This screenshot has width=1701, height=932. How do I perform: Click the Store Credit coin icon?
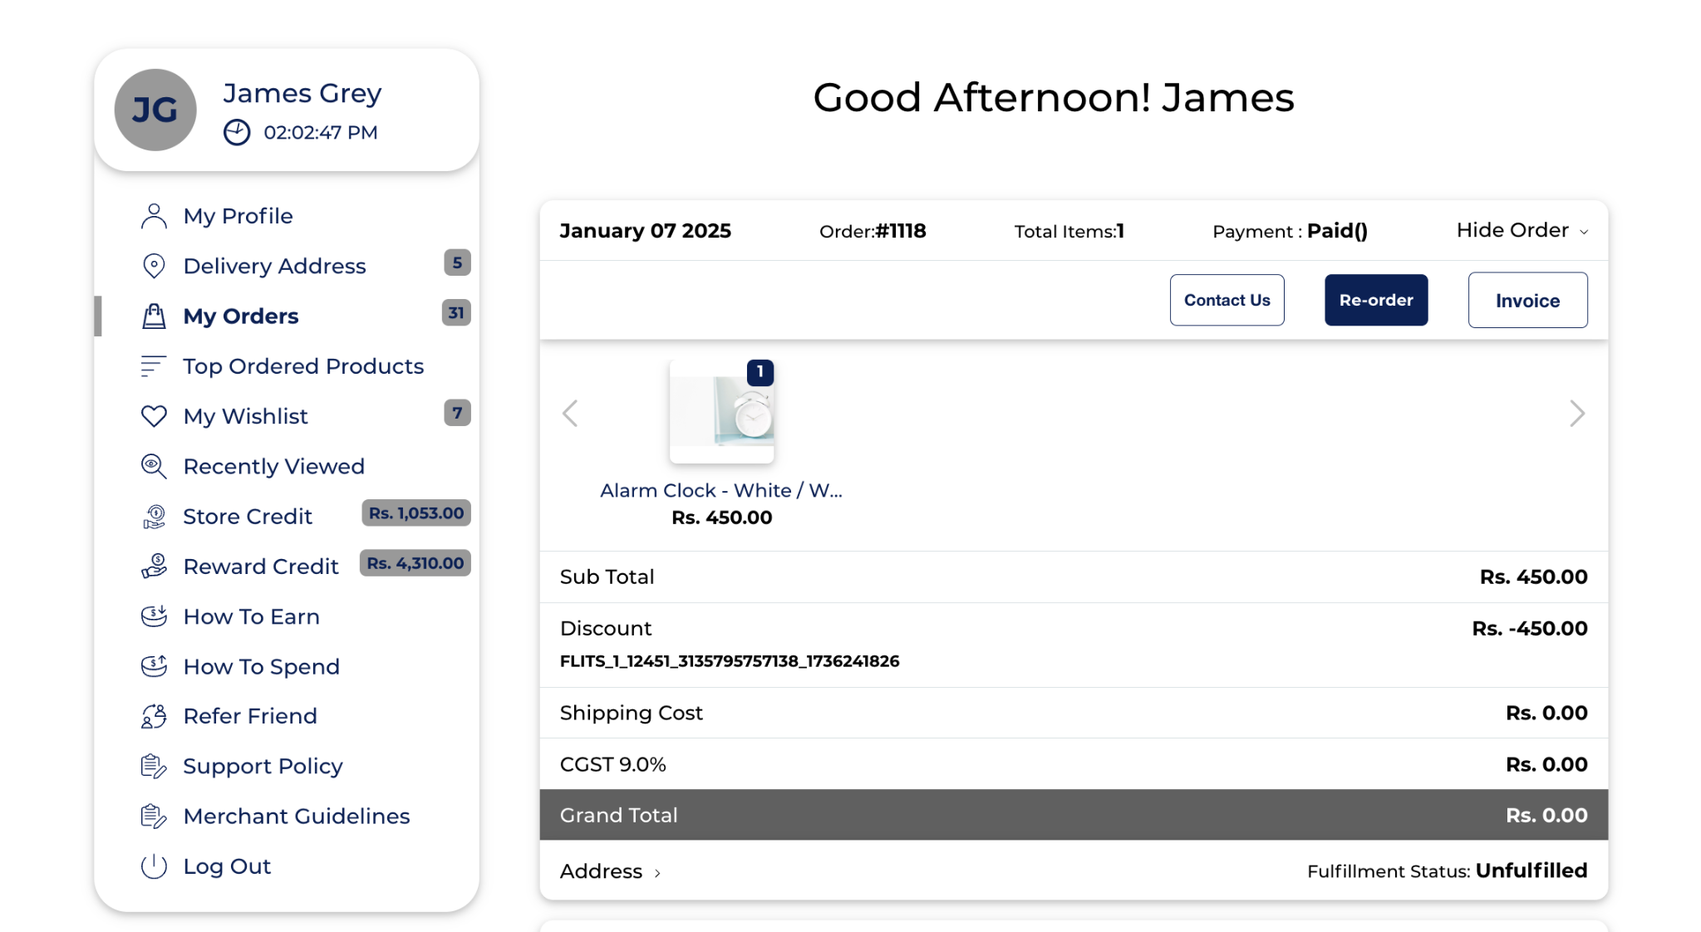tap(154, 517)
